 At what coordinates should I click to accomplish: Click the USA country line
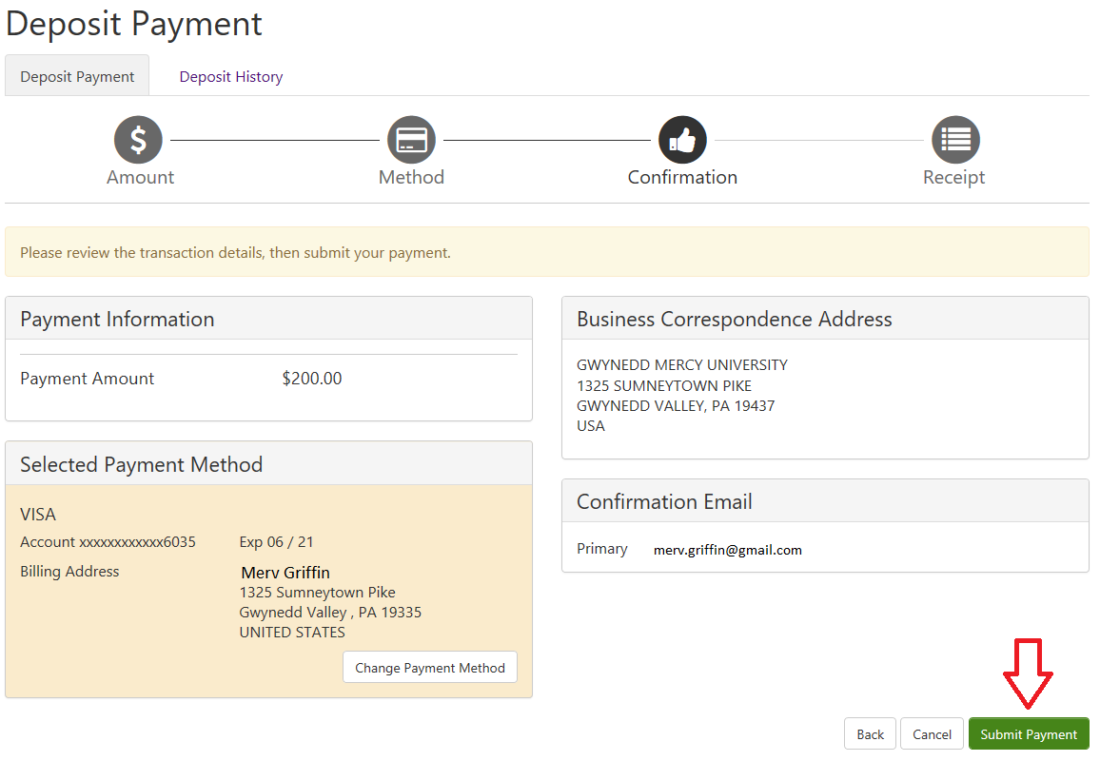coord(591,426)
